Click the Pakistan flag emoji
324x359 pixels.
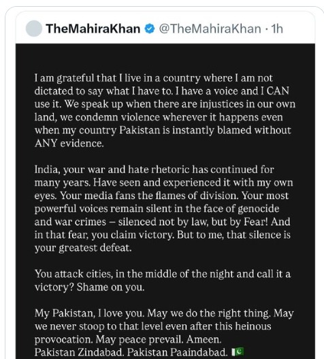point(238,352)
